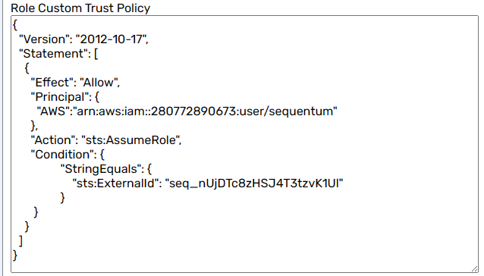Click the "AWS" key in the Principal block
Screen dimensions: 484x276
coord(52,111)
